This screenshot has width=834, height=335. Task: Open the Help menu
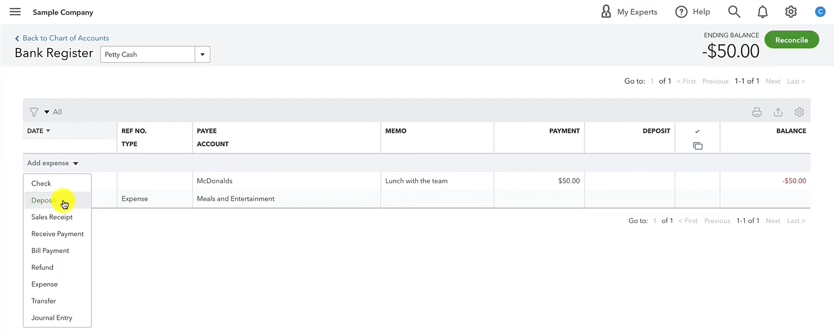click(693, 12)
